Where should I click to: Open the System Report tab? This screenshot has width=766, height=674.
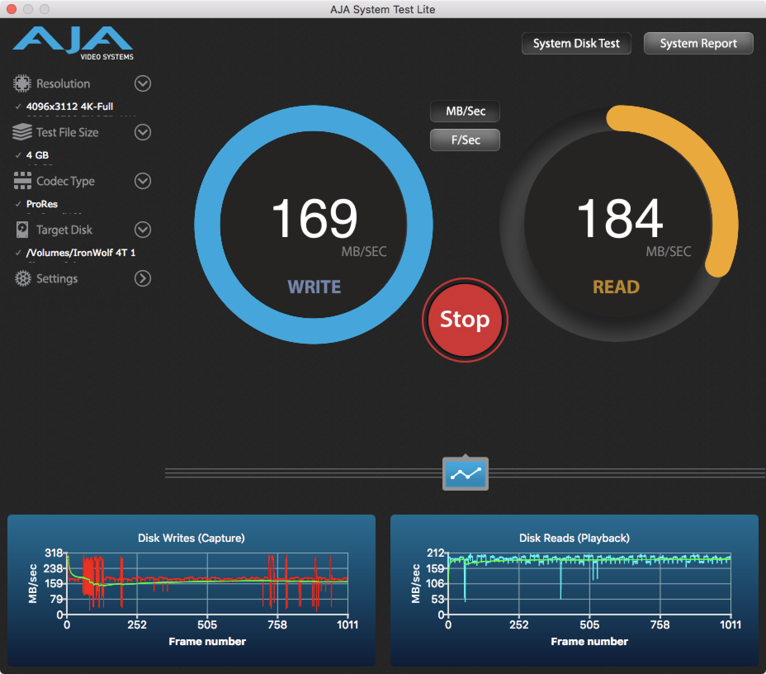pos(698,43)
